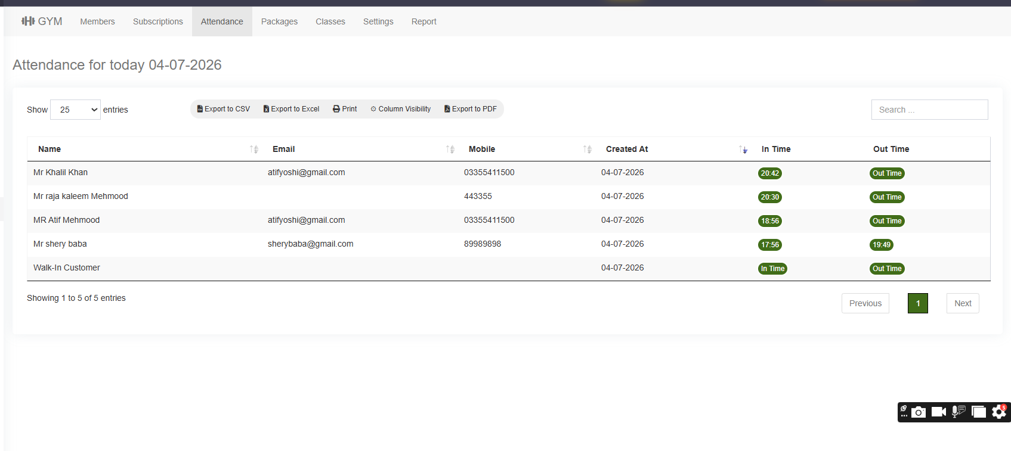Mark In Time for Walk-In Customer

772,269
